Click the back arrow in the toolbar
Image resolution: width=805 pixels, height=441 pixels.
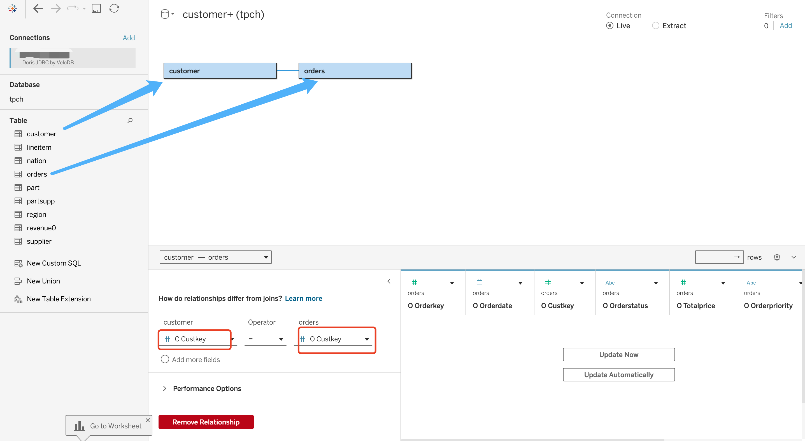pyautogui.click(x=38, y=8)
